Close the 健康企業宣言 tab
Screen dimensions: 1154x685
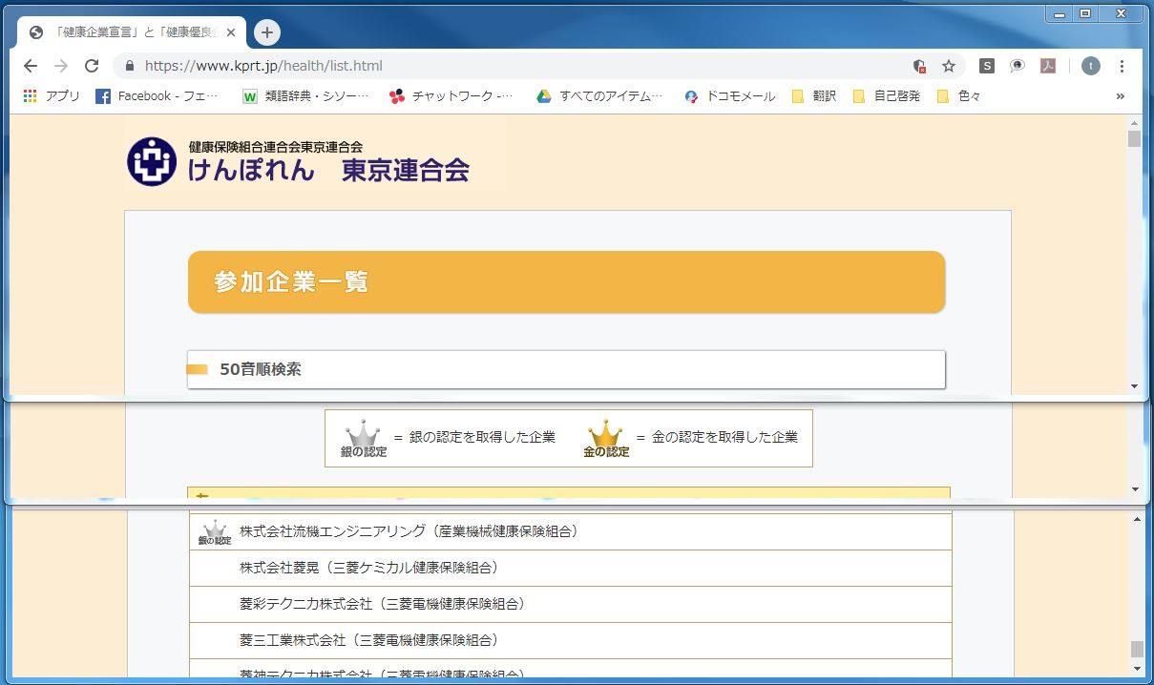tap(231, 32)
